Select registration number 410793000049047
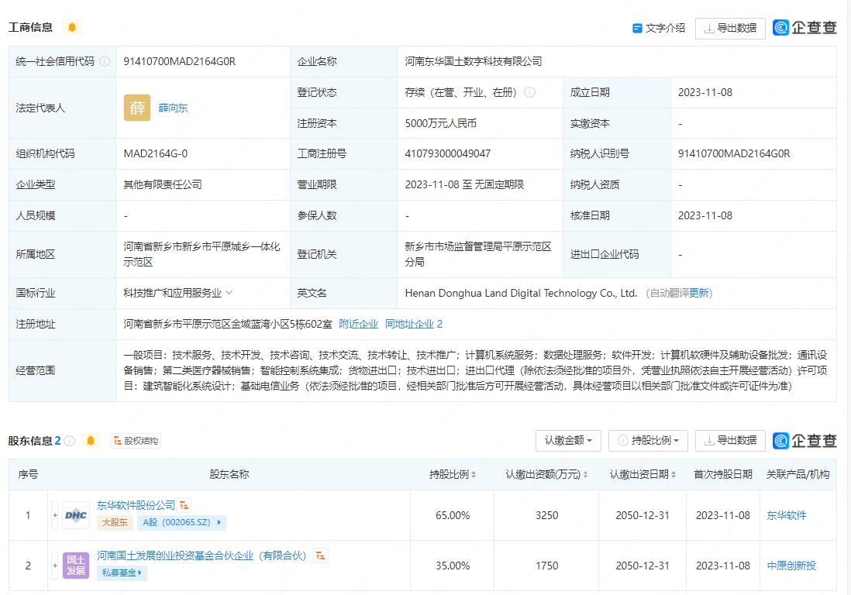This screenshot has height=595, width=851. click(x=447, y=153)
